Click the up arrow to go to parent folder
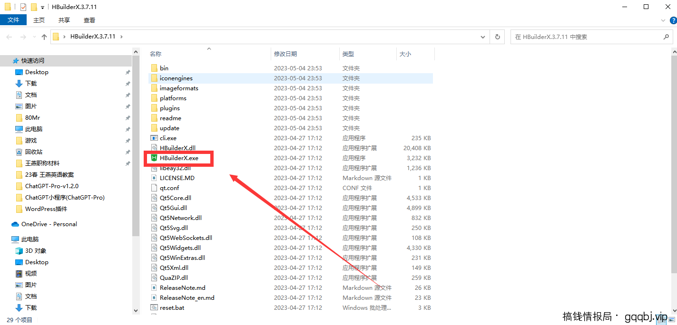 point(44,37)
